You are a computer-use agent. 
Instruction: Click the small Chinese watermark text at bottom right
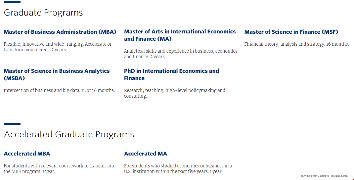pyautogui.click(x=325, y=176)
